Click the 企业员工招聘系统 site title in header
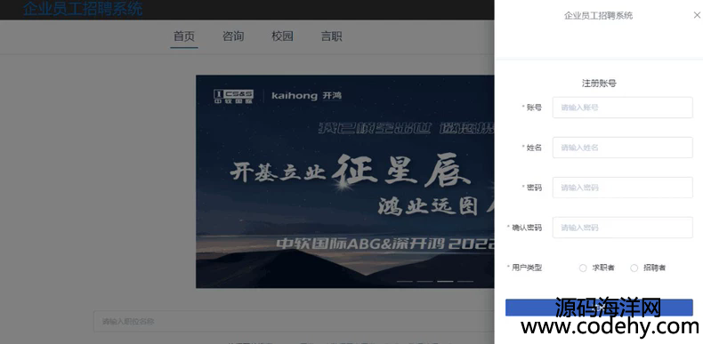Screen dimensions: 703x344 click(x=83, y=9)
